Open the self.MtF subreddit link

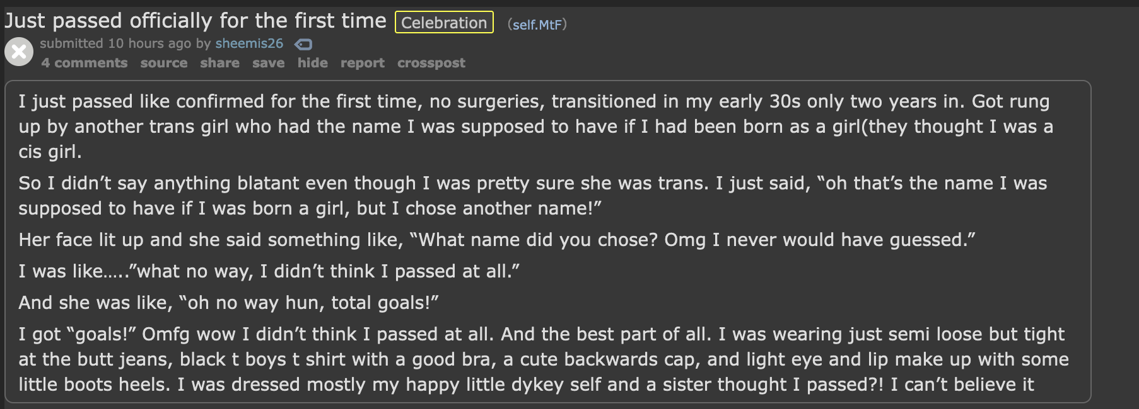[x=537, y=25]
